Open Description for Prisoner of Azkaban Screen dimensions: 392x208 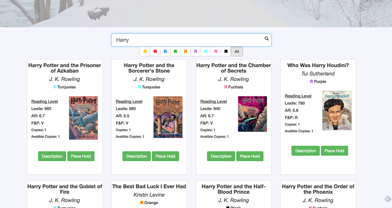click(x=52, y=156)
